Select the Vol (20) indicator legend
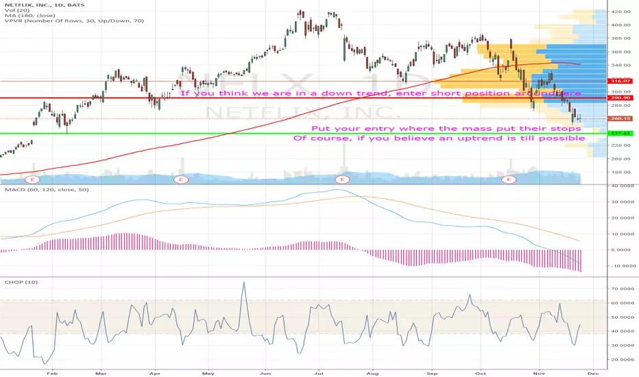The image size is (639, 377). 16,10
